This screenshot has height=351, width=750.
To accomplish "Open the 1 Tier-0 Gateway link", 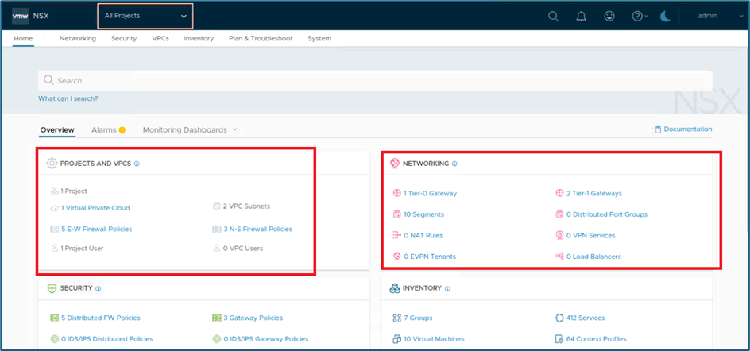I will [430, 193].
